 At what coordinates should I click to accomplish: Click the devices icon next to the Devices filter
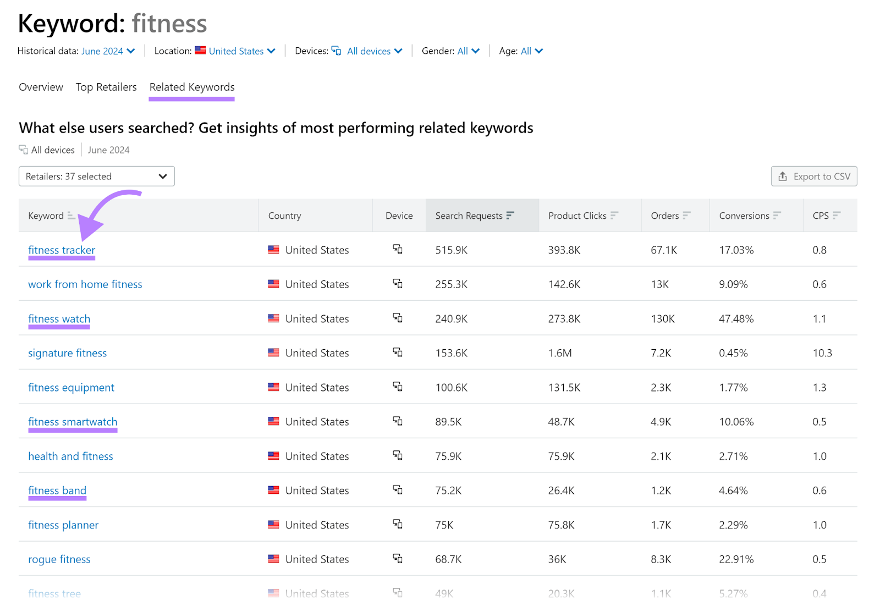point(336,51)
